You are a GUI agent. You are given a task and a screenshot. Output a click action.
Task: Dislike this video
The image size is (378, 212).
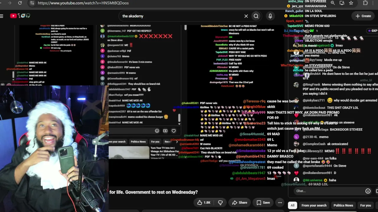(x=220, y=203)
